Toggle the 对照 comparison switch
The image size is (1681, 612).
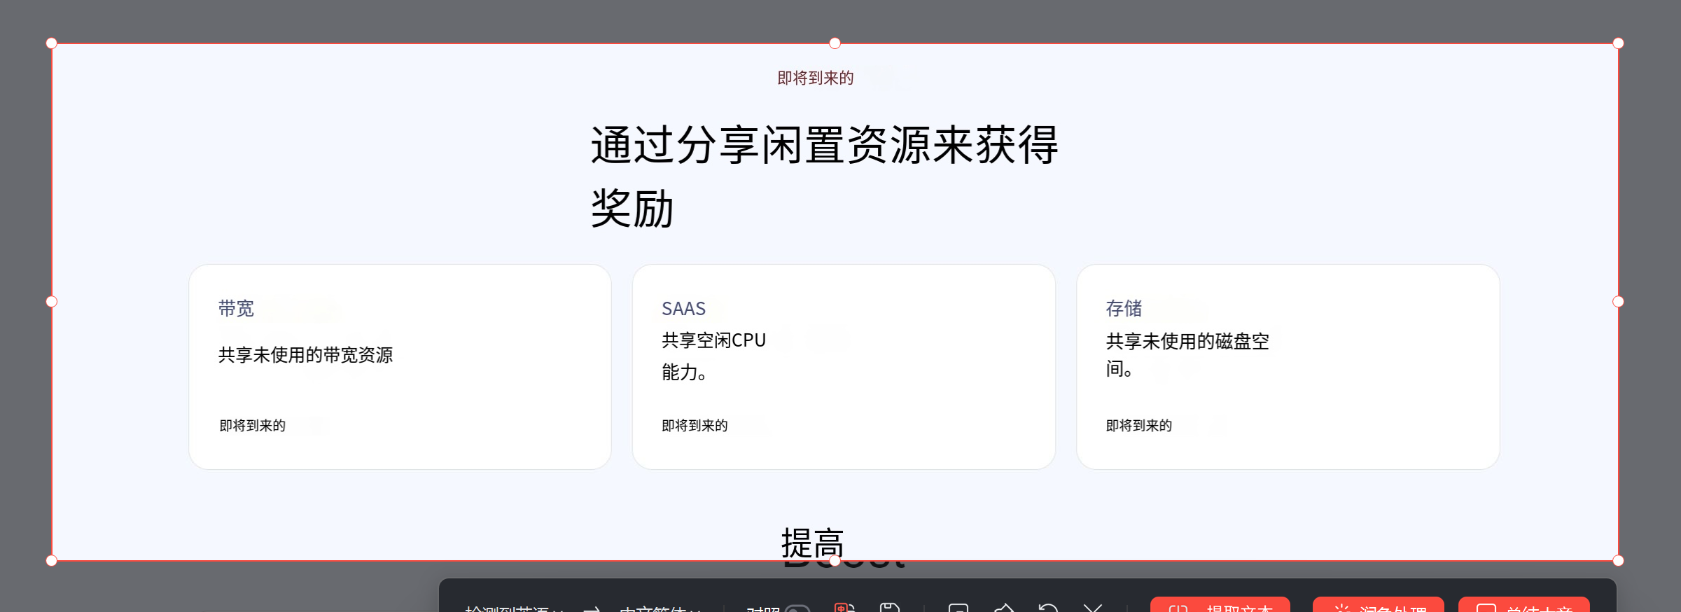[x=797, y=608]
